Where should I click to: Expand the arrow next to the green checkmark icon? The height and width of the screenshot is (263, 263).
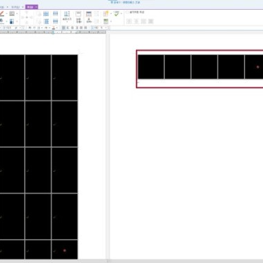[121, 14]
